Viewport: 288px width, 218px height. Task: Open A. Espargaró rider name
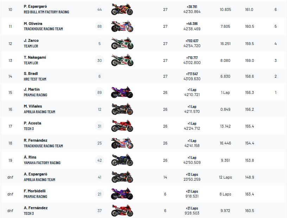(36, 174)
